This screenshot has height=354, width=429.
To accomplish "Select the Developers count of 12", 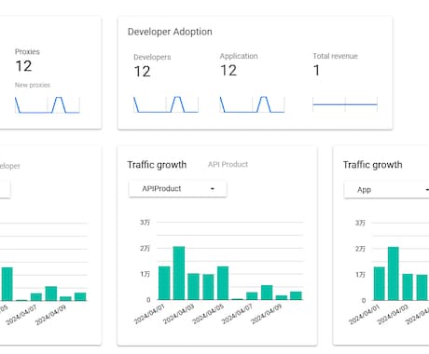I will click(142, 72).
